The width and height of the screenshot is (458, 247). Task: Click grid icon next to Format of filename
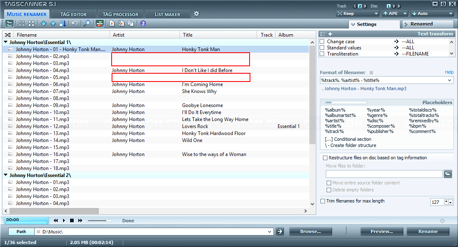click(371, 73)
